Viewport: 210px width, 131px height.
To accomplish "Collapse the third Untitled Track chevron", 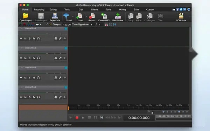I will (x=22, y=68).
